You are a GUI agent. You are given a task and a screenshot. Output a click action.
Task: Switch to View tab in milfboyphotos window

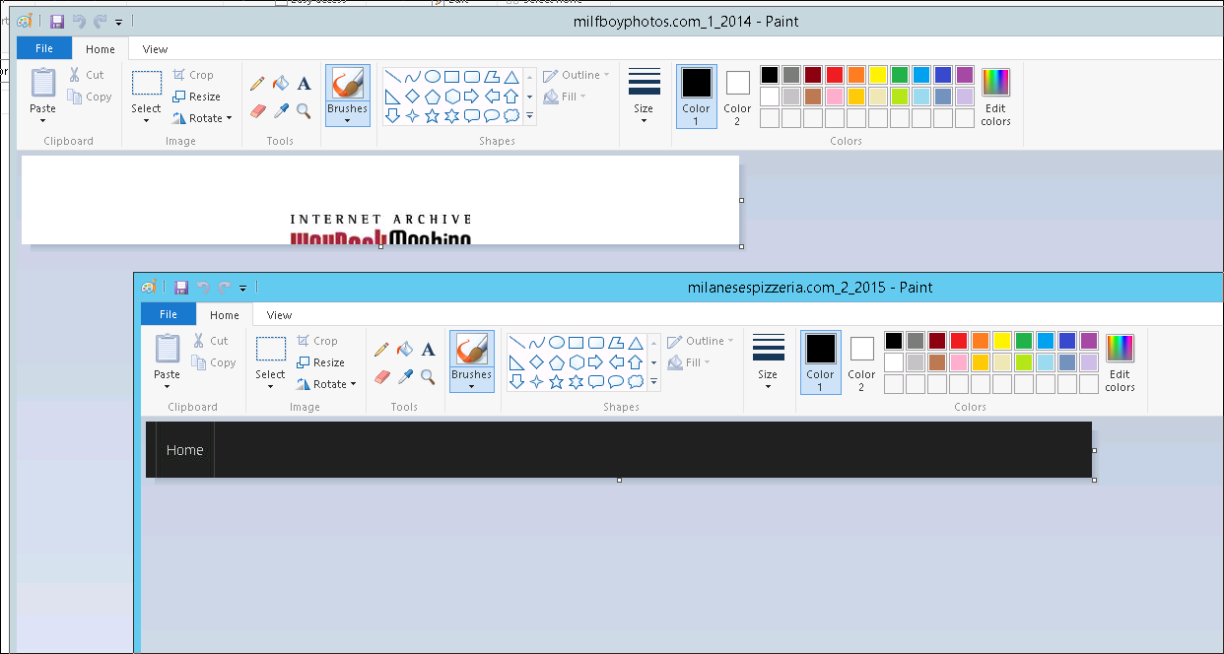click(x=156, y=49)
